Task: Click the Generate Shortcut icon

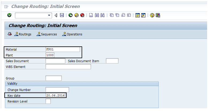Action: [143, 15]
